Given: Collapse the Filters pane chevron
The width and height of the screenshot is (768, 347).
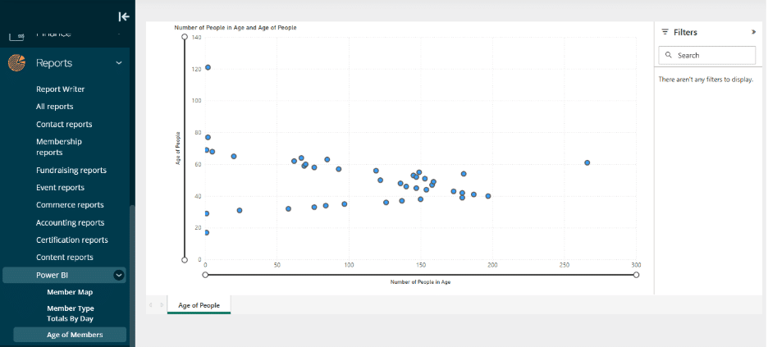Looking at the screenshot, I should pyautogui.click(x=753, y=32).
